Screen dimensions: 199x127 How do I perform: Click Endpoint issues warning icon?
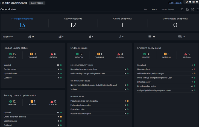point(99,54)
